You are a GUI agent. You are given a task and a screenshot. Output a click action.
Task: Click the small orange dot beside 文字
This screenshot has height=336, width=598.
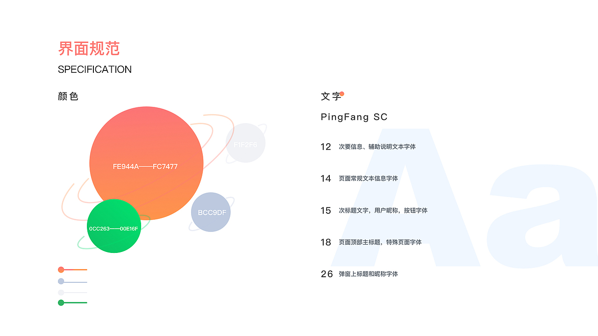coord(342,94)
